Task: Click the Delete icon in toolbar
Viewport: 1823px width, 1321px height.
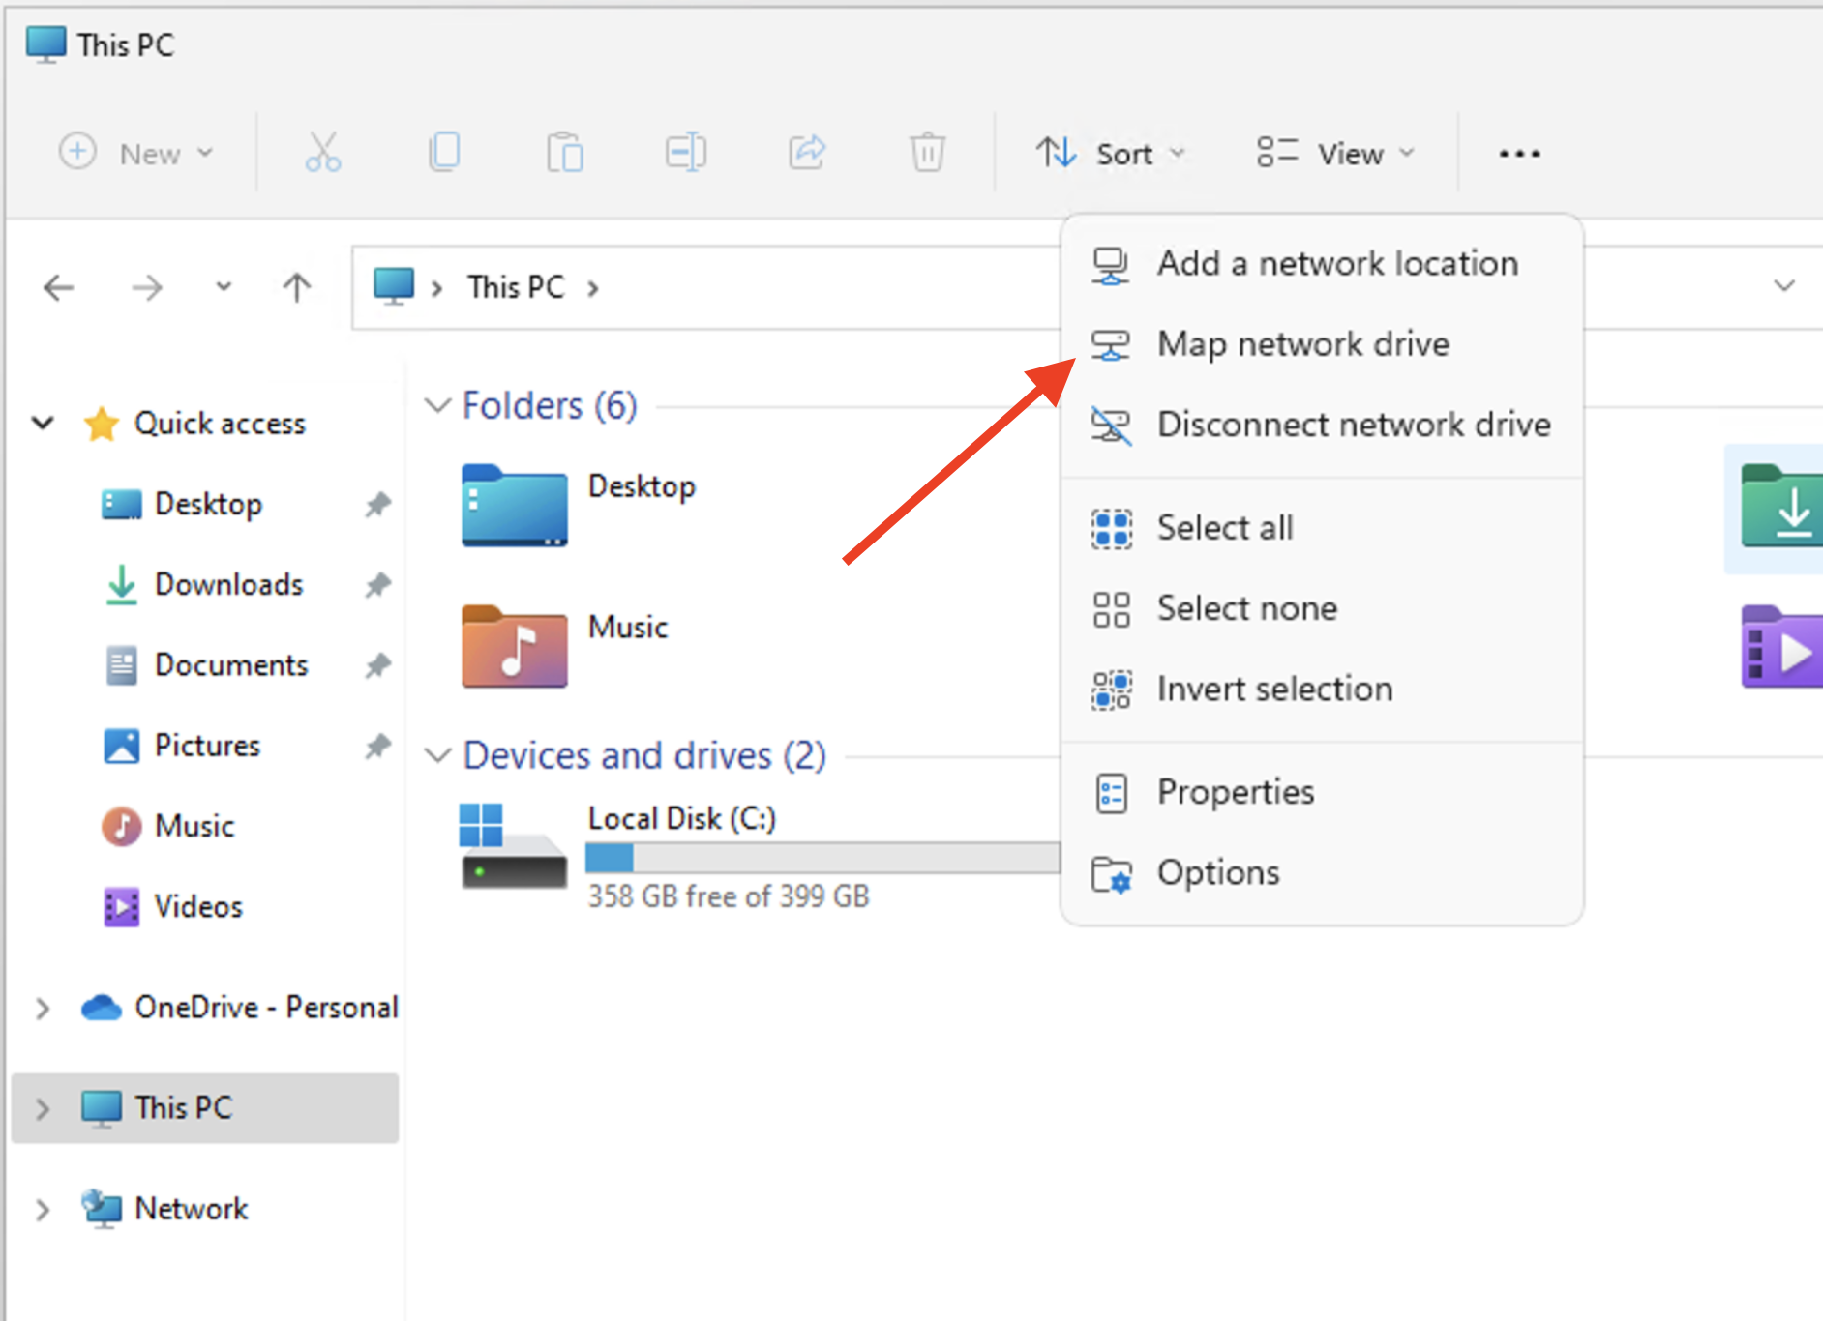Action: pyautogui.click(x=927, y=152)
